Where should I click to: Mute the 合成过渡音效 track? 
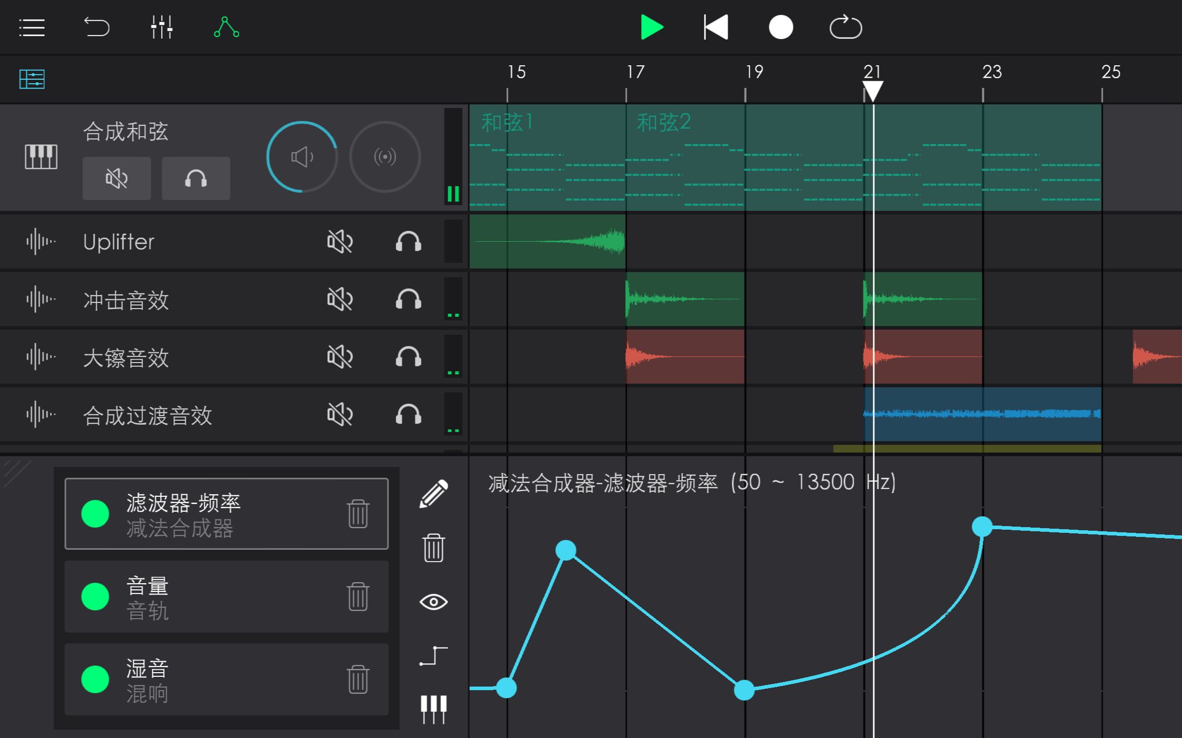coord(340,414)
